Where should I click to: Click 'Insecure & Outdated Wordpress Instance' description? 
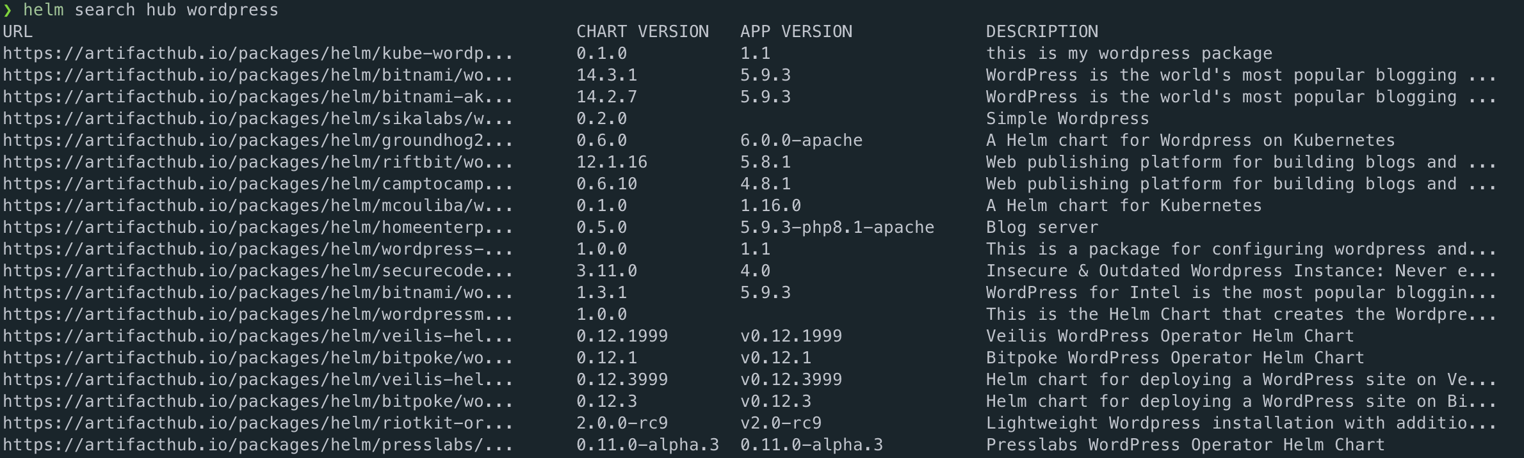click(x=1242, y=271)
